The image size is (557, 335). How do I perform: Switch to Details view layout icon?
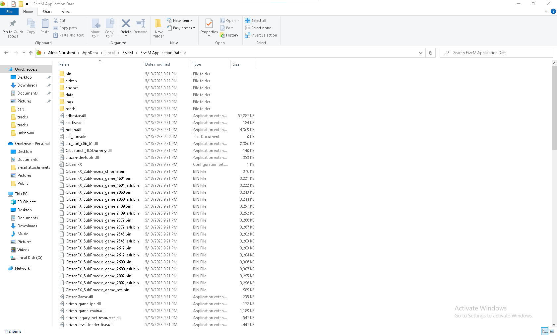pyautogui.click(x=545, y=331)
